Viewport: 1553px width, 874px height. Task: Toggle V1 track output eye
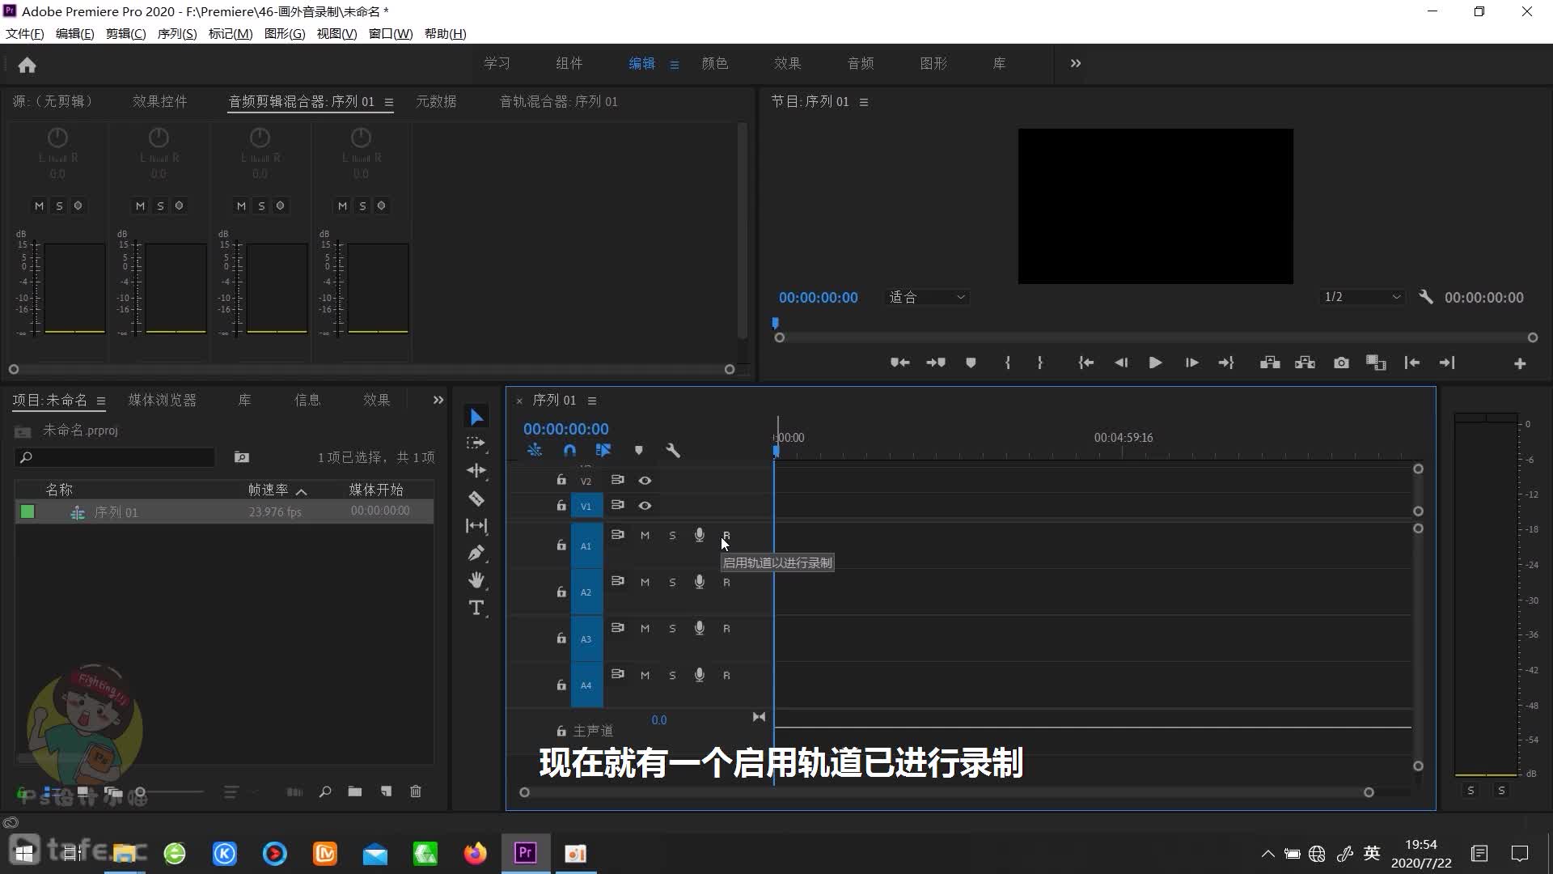pos(645,506)
